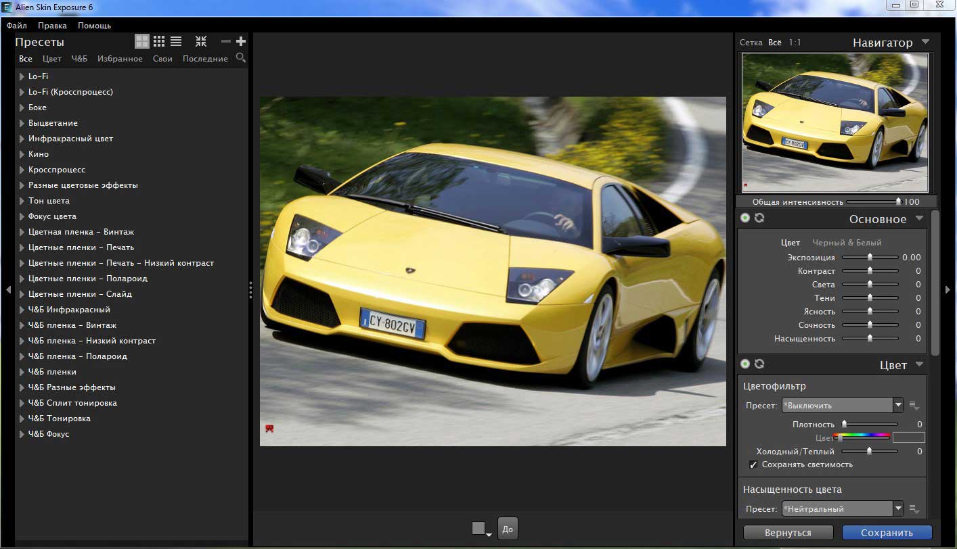Select Всё navigator zoom mode
This screenshot has width=957, height=549.
tap(775, 43)
